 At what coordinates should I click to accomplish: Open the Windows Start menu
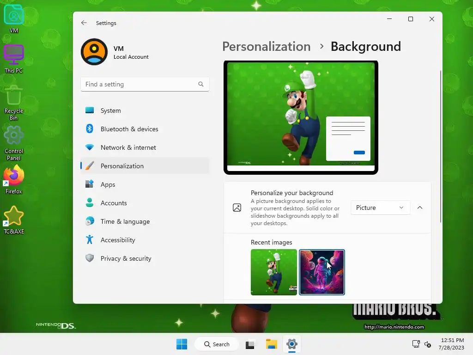(182, 344)
